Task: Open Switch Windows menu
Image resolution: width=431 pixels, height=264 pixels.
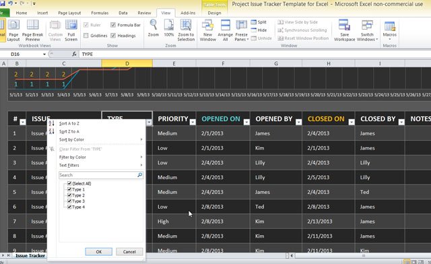Action: pos(367,30)
